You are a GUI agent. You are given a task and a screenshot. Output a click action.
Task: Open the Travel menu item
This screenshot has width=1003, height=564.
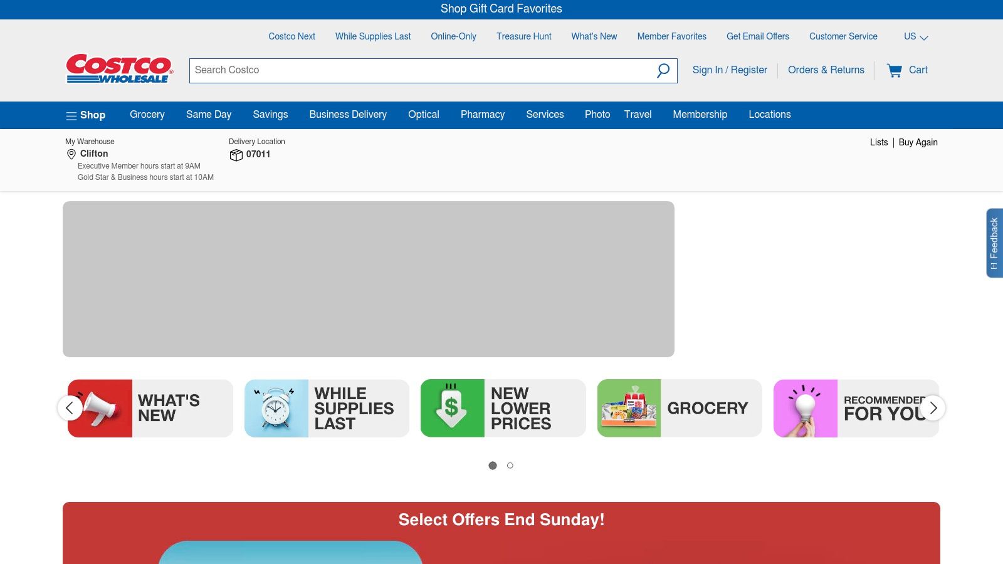click(638, 115)
